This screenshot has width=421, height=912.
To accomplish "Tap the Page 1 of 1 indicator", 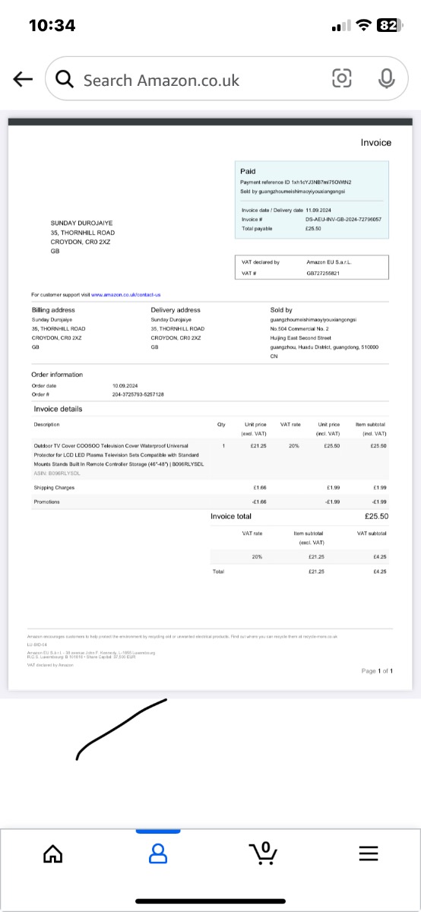I will point(377,671).
